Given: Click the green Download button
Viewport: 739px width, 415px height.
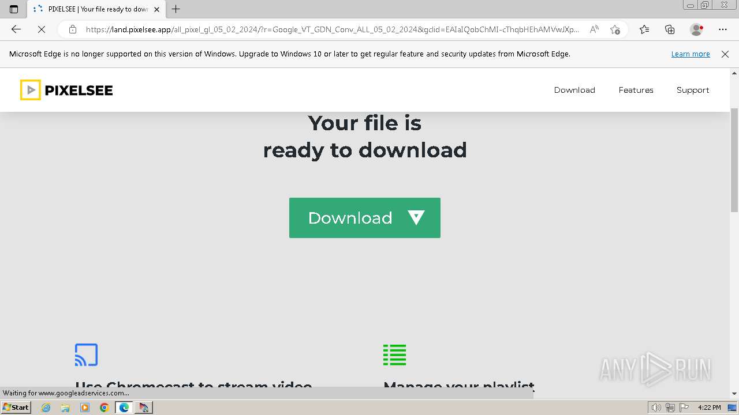Looking at the screenshot, I should tap(364, 218).
